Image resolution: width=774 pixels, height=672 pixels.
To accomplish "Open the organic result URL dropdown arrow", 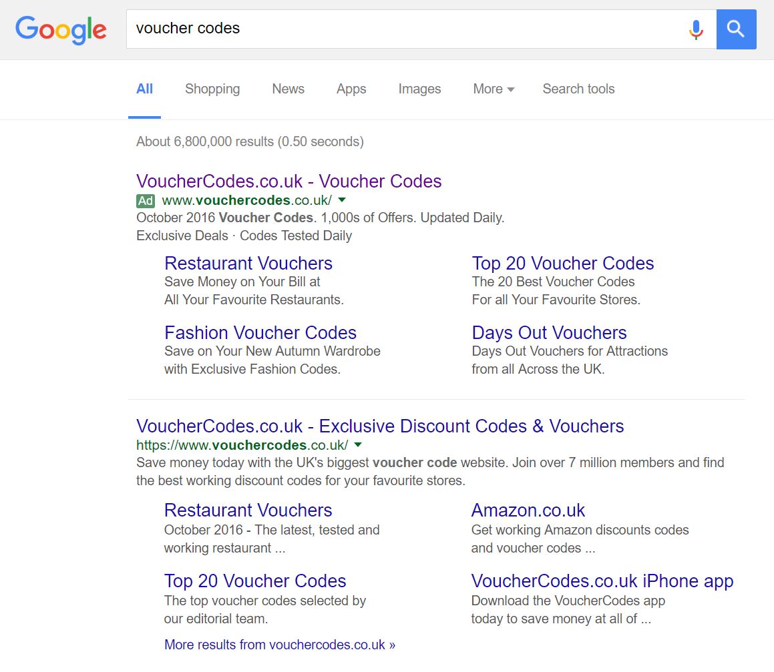I will point(359,444).
